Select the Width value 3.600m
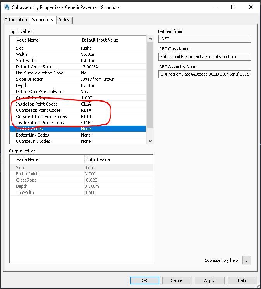 coord(113,54)
